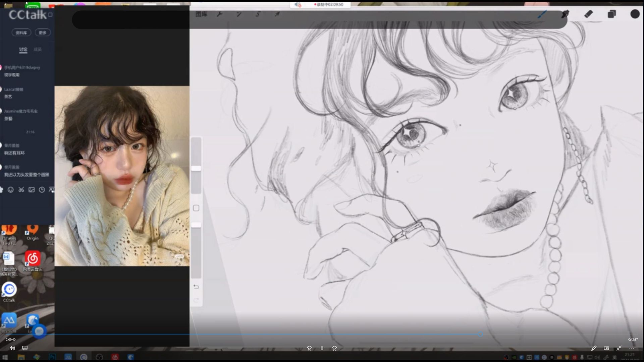
Task: Click the chat user Jasmine魔力毛毛虫
Action: (21, 111)
